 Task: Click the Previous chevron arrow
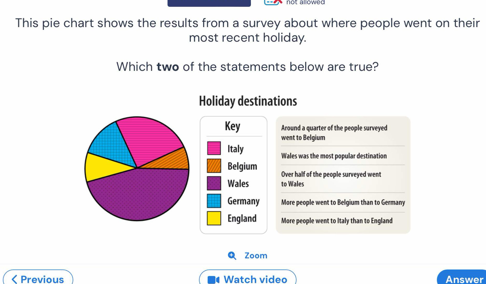(14, 279)
